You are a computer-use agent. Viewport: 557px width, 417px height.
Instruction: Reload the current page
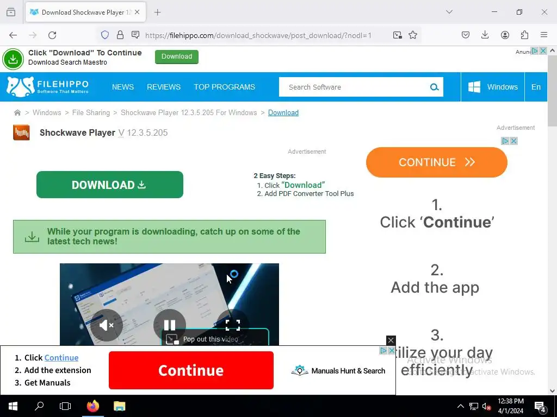click(x=52, y=35)
